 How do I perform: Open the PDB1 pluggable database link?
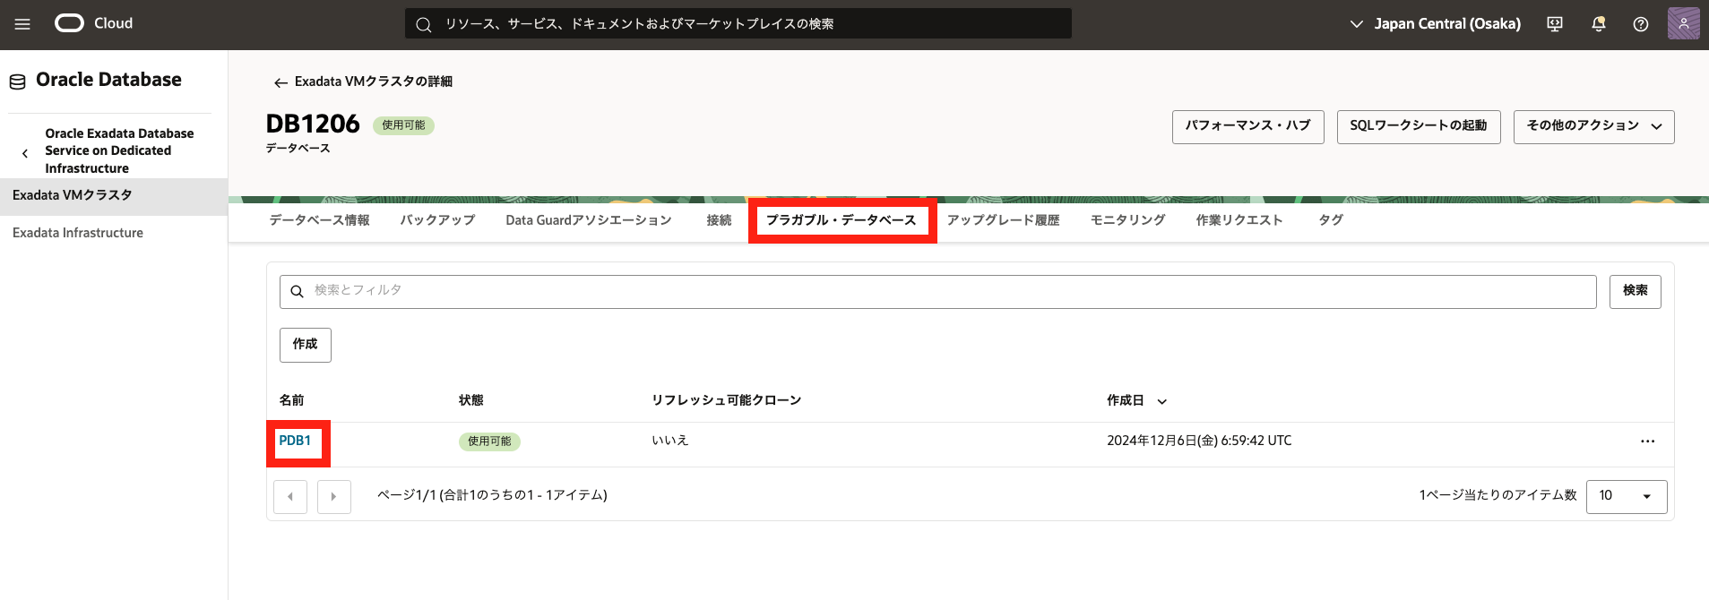click(x=295, y=441)
